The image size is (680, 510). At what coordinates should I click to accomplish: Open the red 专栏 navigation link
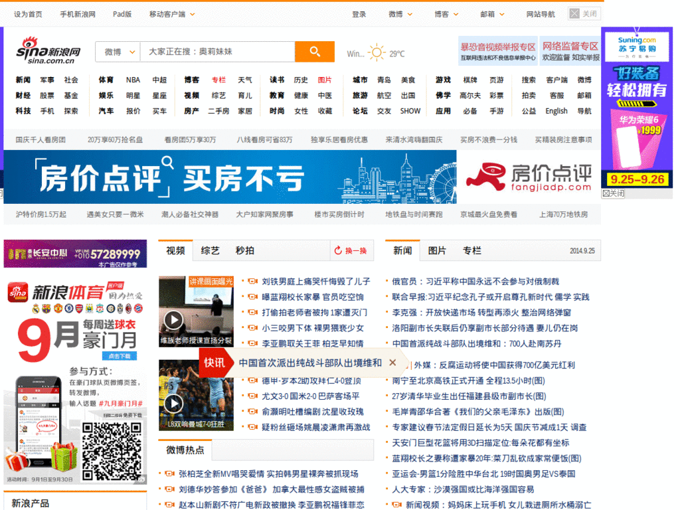[218, 80]
